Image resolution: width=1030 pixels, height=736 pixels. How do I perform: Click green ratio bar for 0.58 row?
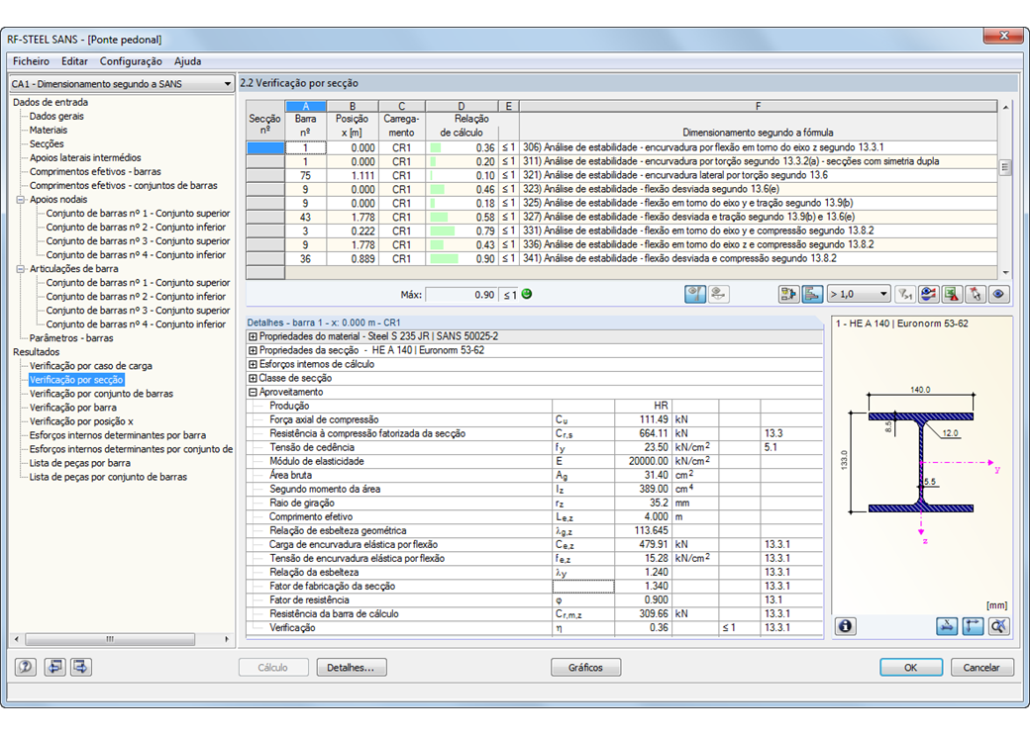pos(439,217)
